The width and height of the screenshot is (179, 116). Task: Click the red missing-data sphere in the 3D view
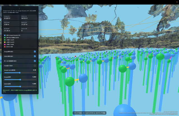76,56
